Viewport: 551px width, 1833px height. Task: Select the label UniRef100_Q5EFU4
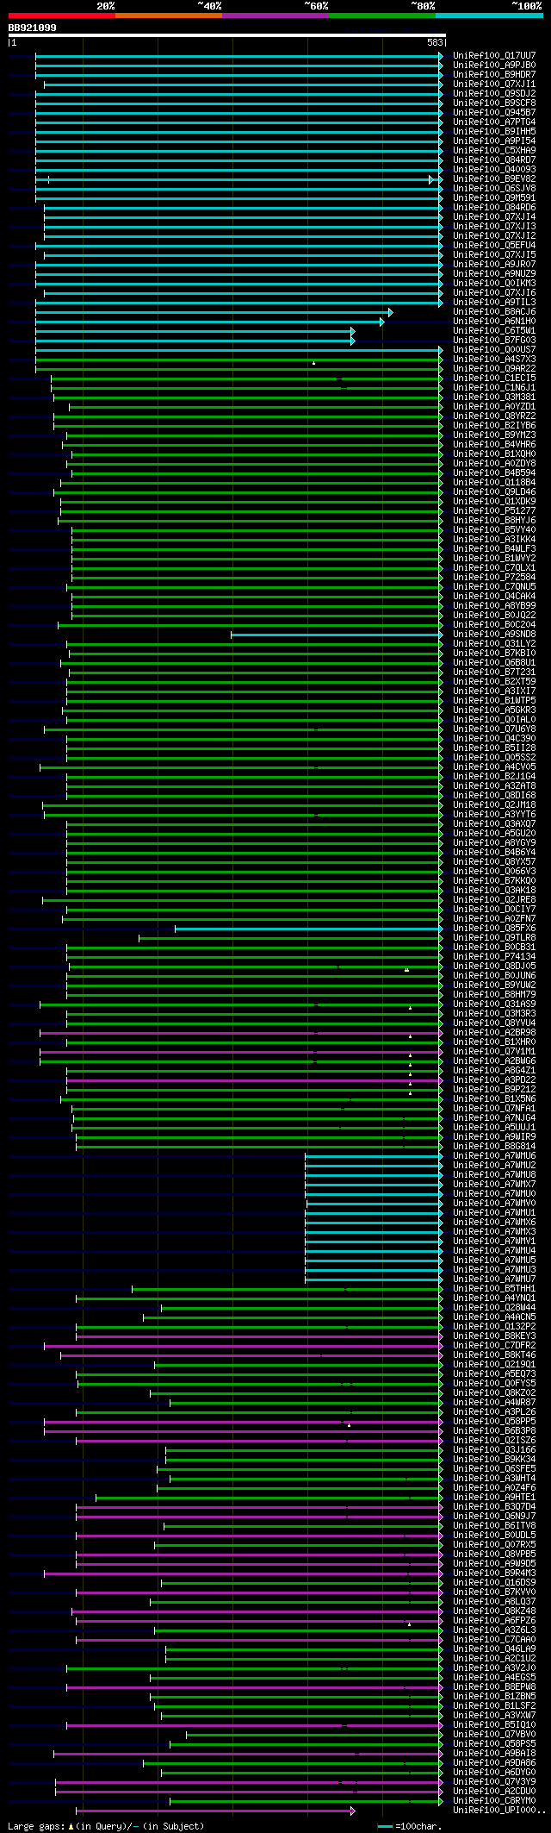(x=494, y=245)
